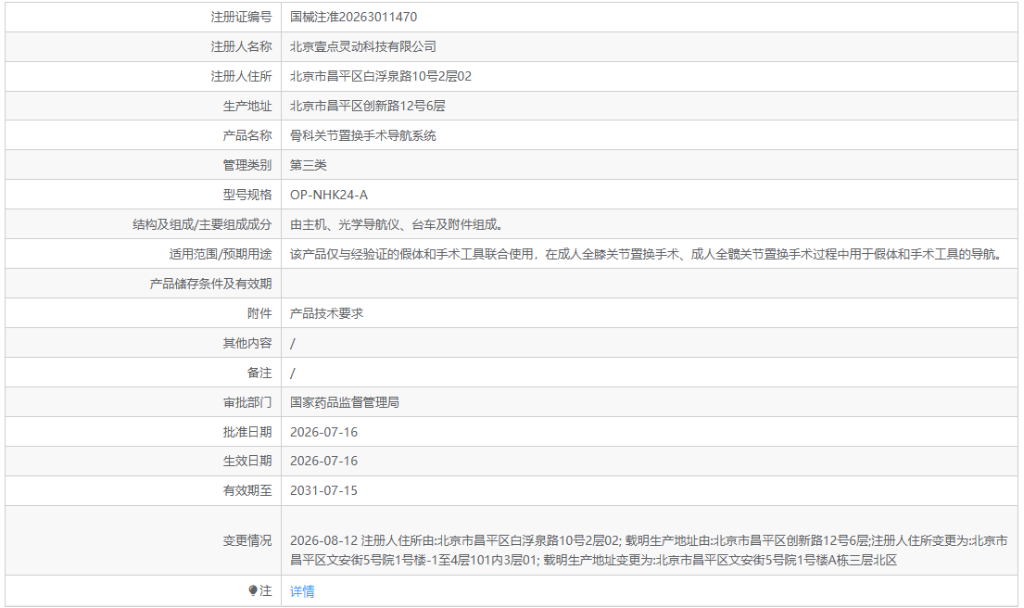Click registrant name 北京壹点灵动科技有限公司
The height and width of the screenshot is (608, 1024).
point(363,46)
